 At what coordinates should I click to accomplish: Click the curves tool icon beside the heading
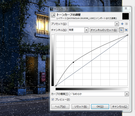tap(53, 15)
